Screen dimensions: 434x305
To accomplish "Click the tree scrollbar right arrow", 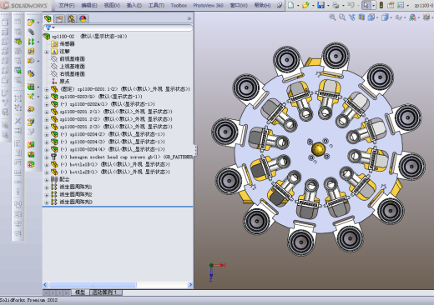I will pyautogui.click(x=190, y=285).
